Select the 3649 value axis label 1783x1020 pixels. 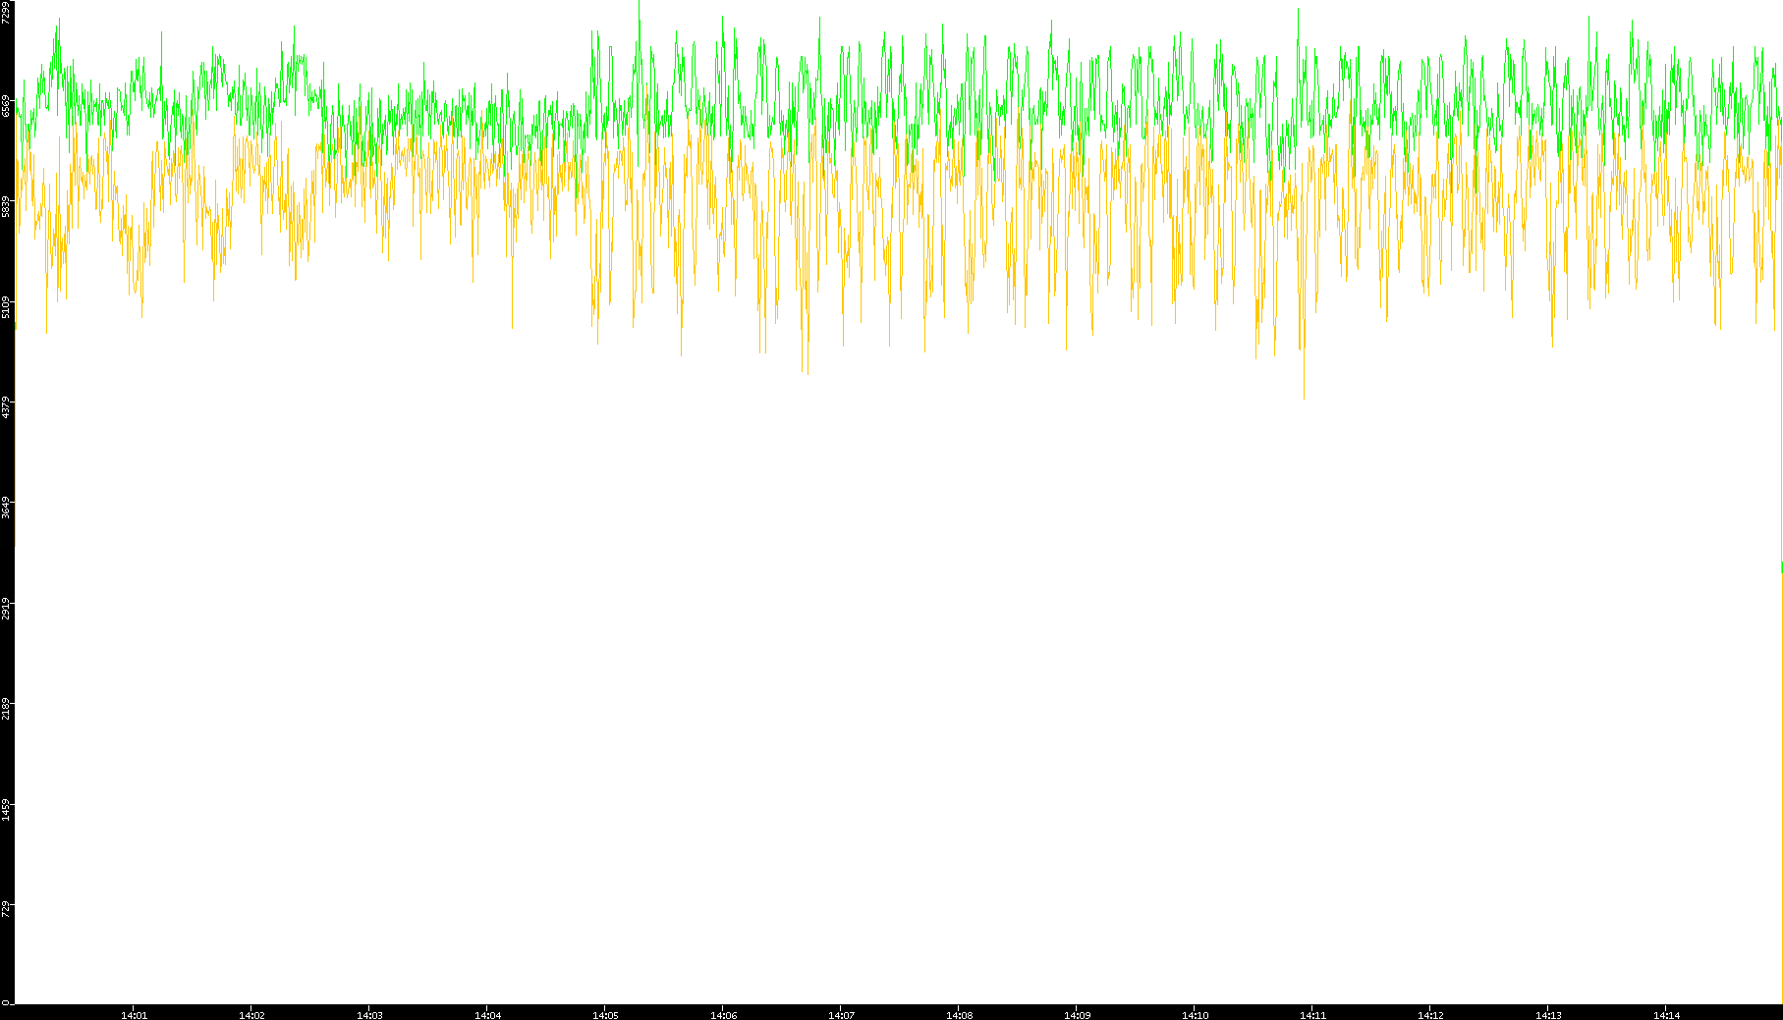(x=7, y=509)
